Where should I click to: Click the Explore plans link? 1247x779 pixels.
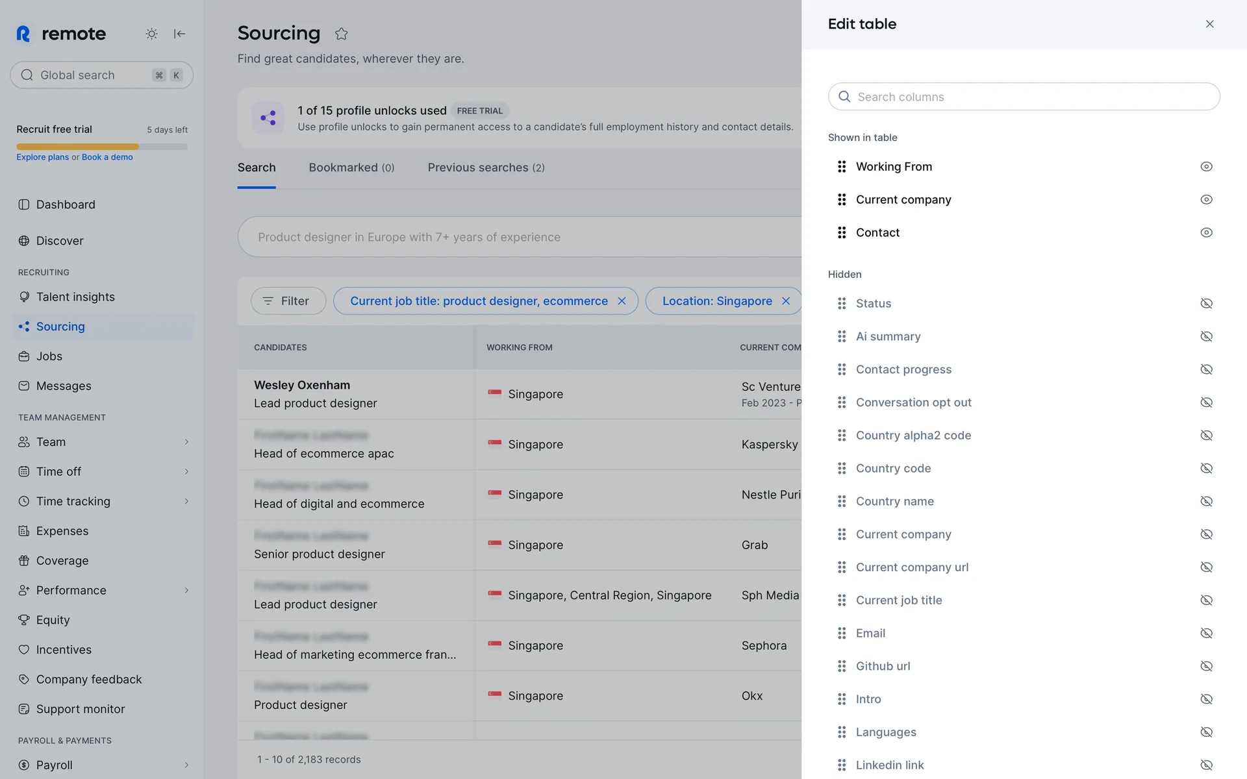click(x=42, y=157)
